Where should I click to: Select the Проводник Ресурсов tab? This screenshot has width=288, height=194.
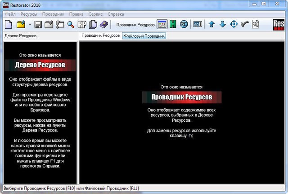[x=100, y=35]
